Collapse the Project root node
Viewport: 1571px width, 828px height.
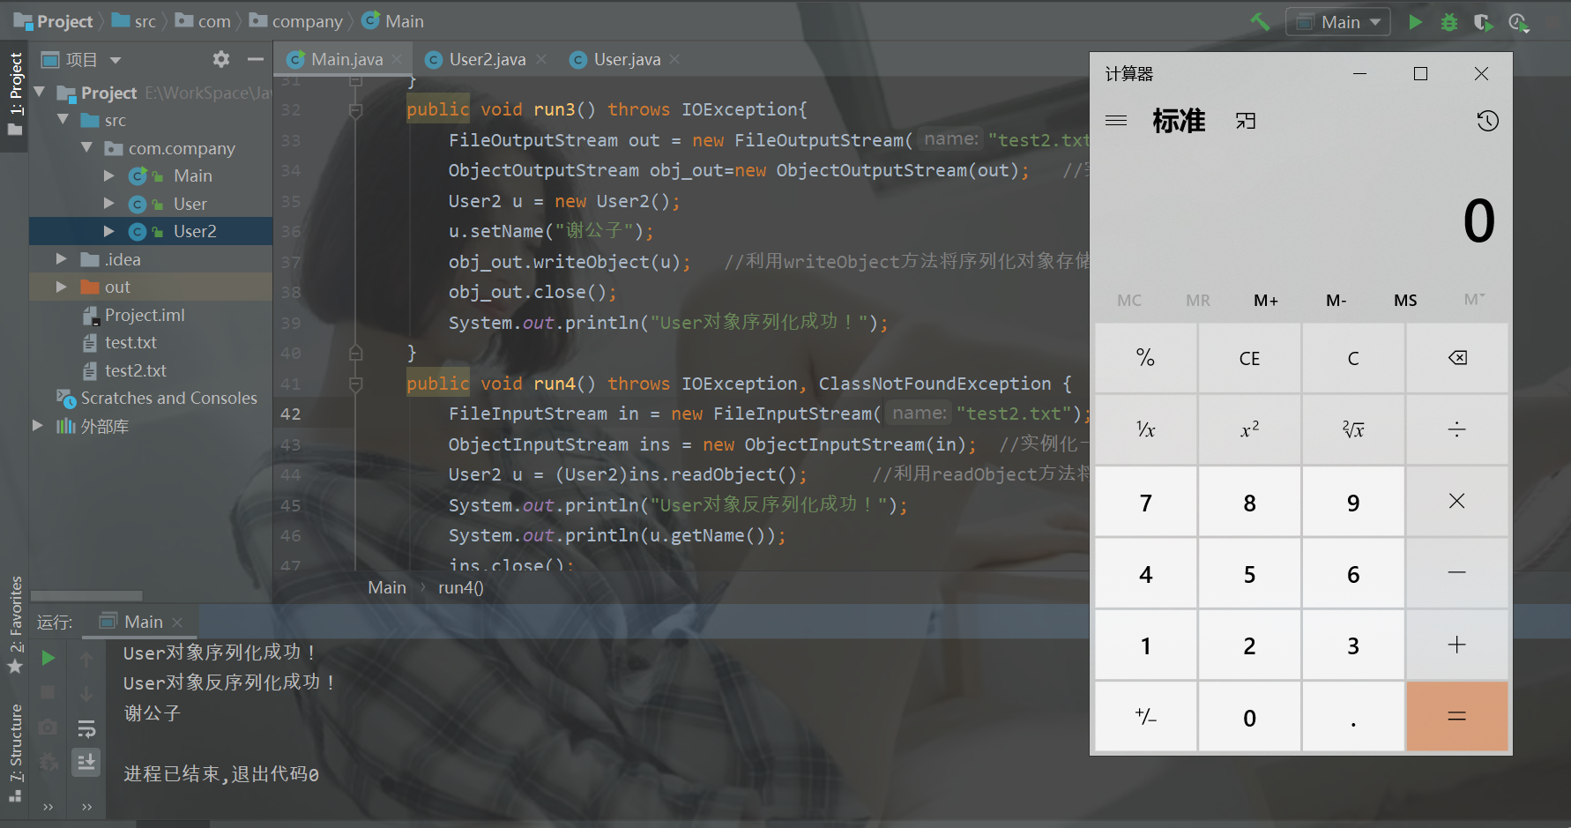40,92
